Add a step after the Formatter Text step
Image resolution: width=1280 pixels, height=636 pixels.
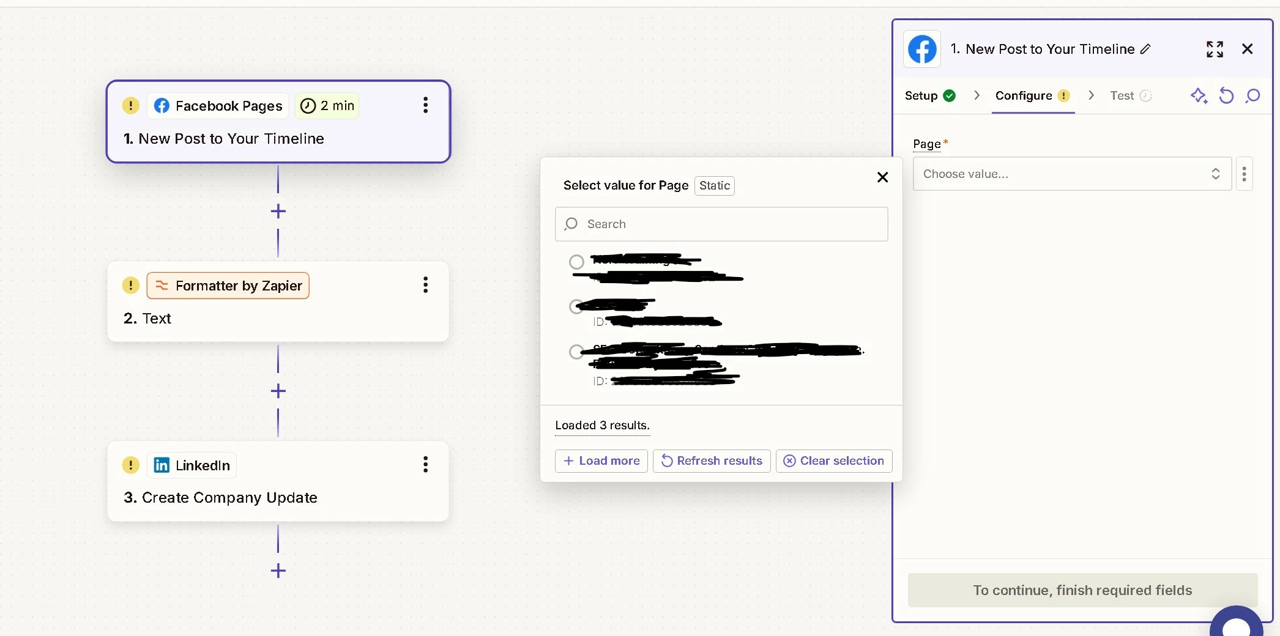point(278,391)
